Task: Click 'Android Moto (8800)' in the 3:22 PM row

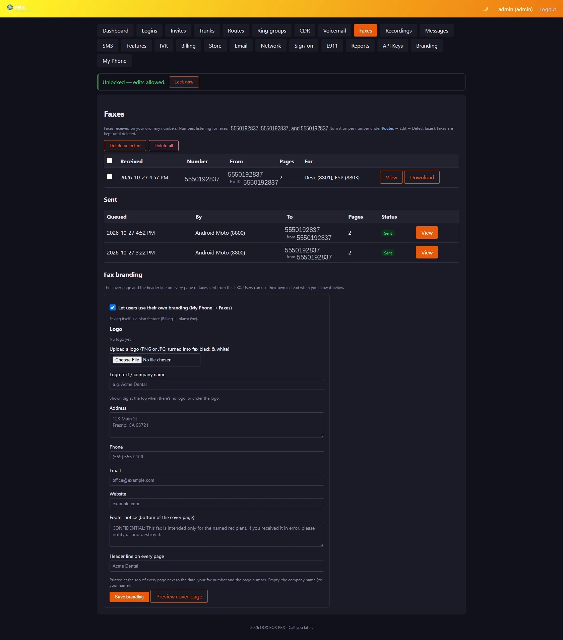Action: [220, 253]
